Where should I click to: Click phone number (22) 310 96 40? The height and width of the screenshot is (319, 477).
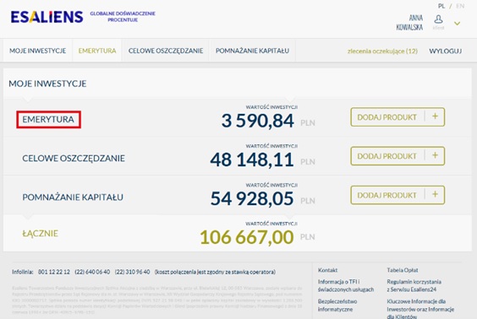pos(132,272)
